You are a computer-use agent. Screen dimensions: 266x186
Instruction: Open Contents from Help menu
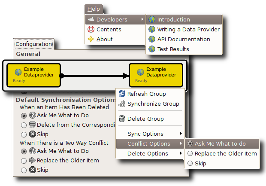click(x=115, y=29)
